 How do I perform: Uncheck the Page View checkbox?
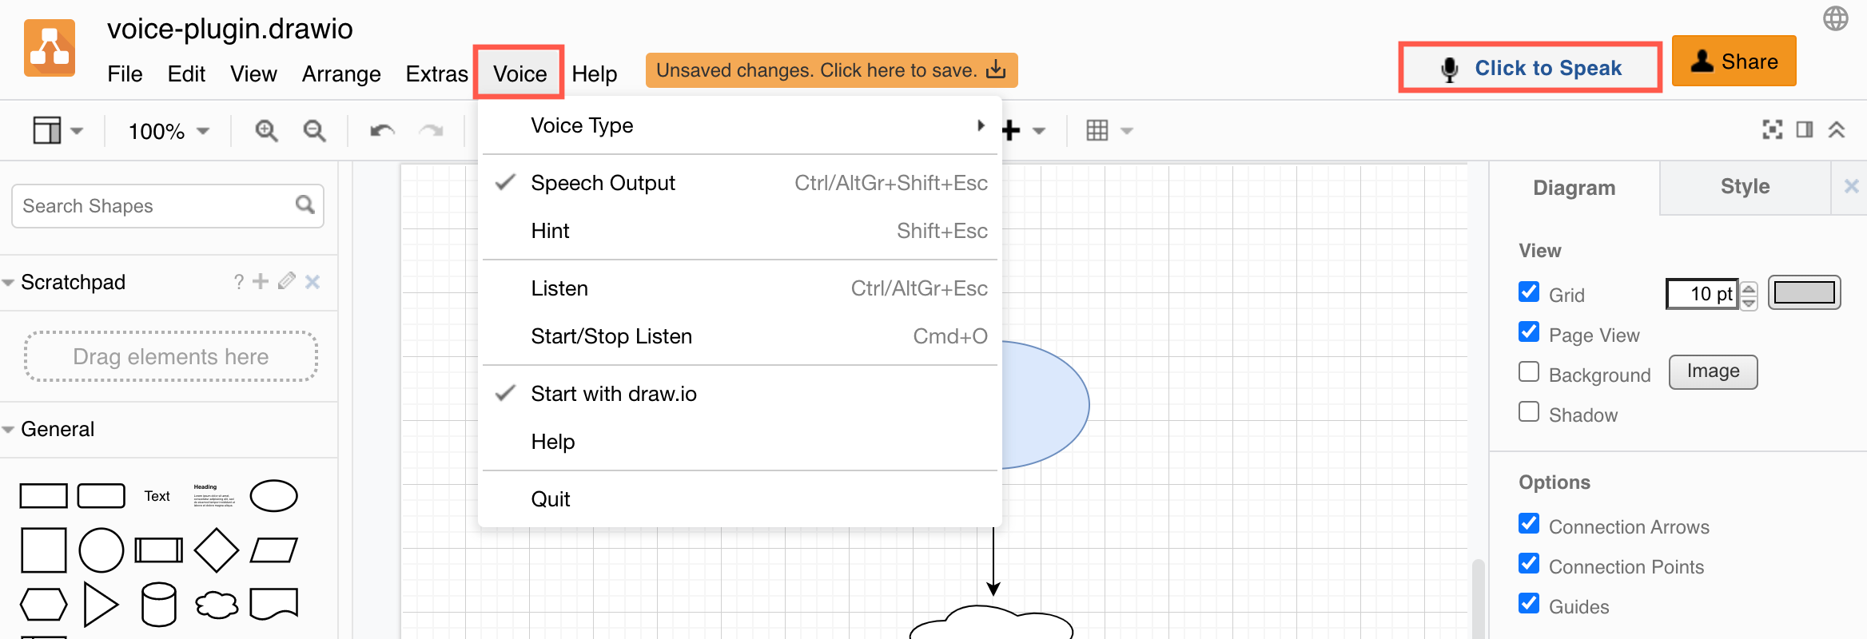click(1529, 331)
